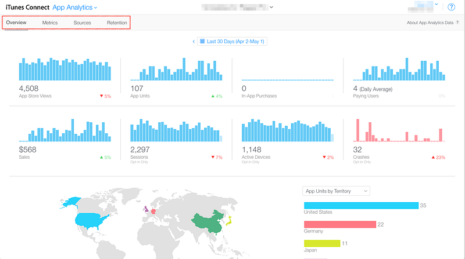
Task: Click the red down arrow by App Store Views
Action: click(101, 96)
